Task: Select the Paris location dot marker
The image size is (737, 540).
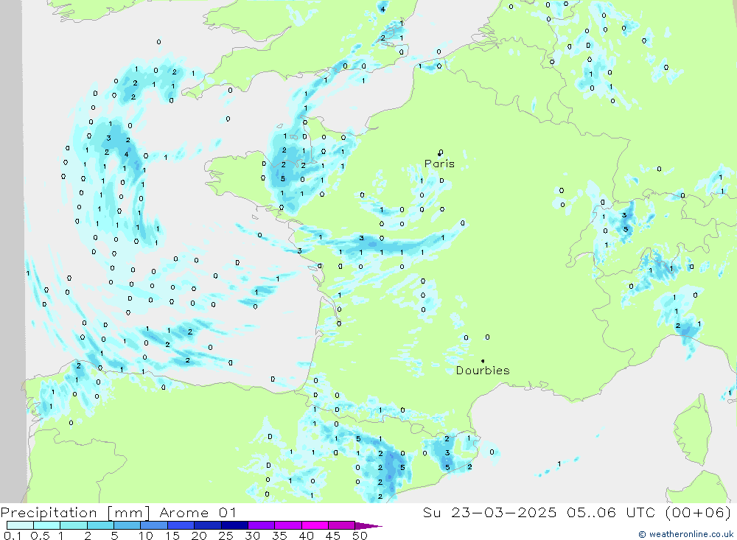Action: click(x=439, y=154)
